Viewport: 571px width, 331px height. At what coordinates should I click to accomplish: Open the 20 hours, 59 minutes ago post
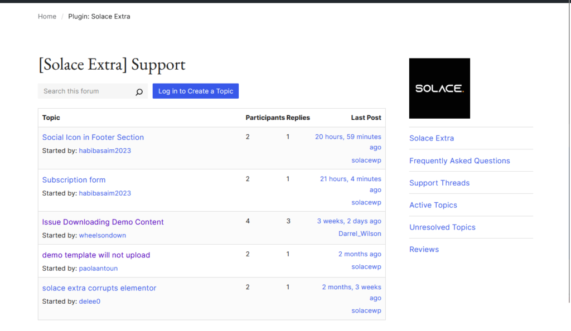pos(348,142)
